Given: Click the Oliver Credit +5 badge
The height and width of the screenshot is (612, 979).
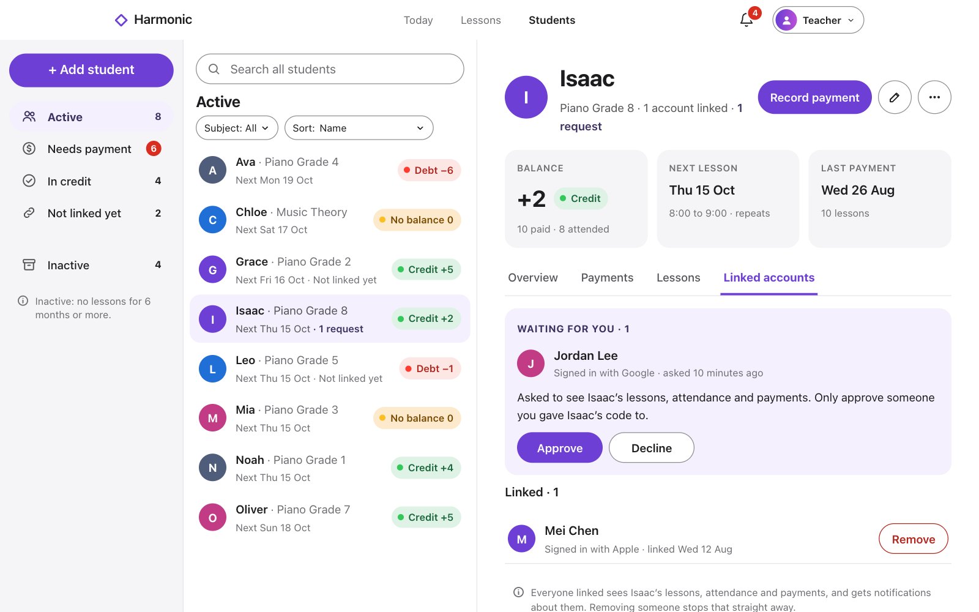Looking at the screenshot, I should click(426, 517).
